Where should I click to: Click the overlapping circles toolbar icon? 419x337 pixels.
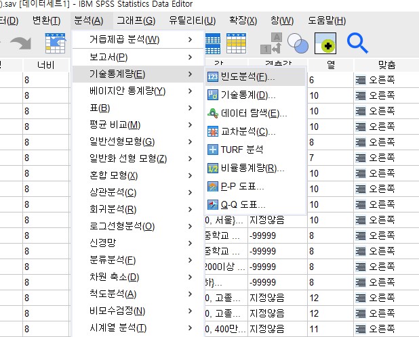[298, 43]
